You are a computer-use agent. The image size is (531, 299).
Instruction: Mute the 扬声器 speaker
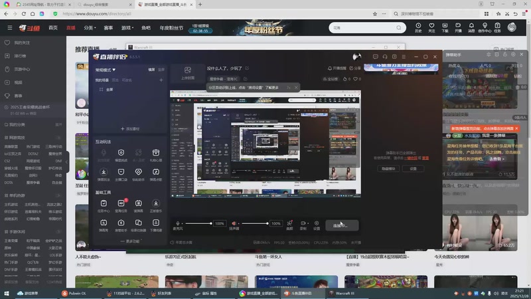[234, 223]
